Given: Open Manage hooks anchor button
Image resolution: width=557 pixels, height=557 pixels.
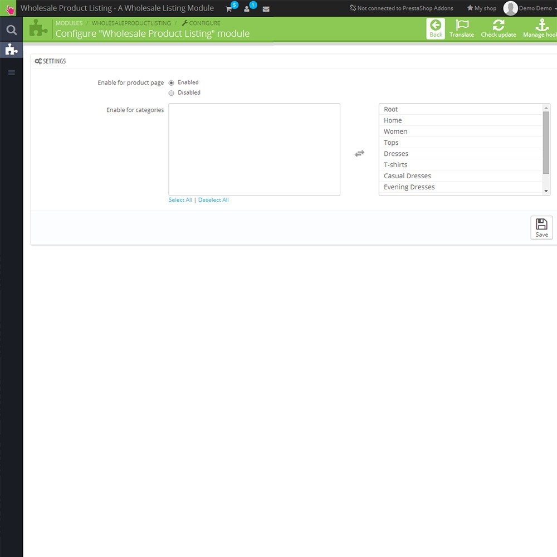Looking at the screenshot, I should pyautogui.click(x=540, y=28).
